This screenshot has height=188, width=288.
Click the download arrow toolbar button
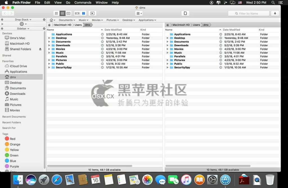(275, 13)
